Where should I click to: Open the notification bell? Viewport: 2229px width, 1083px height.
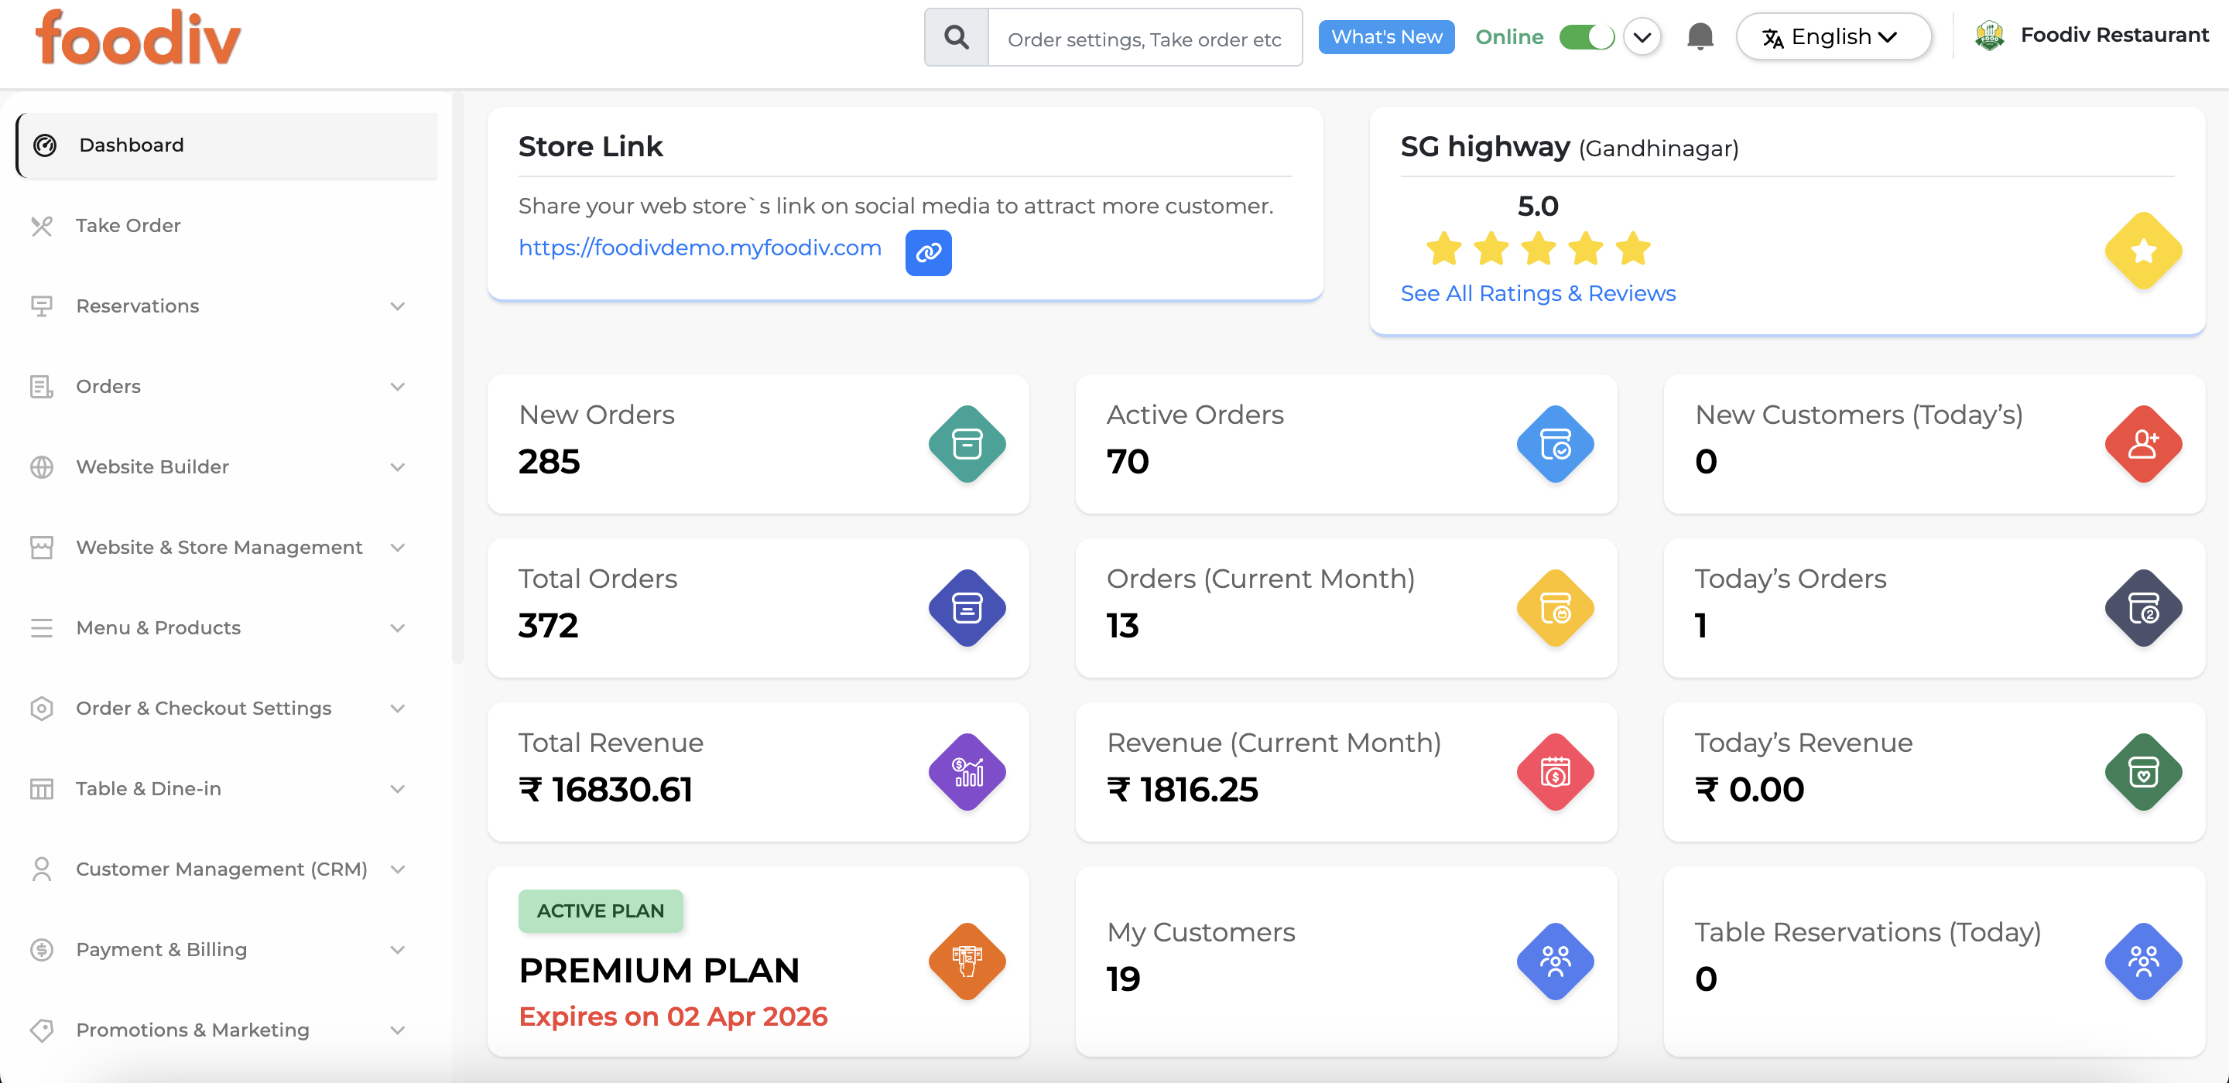point(1700,36)
